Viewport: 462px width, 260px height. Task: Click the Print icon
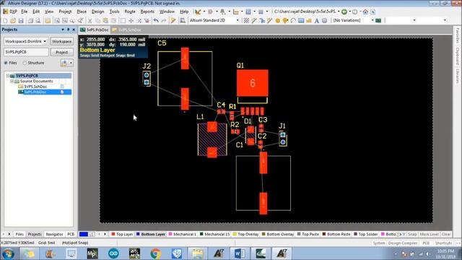[30, 21]
